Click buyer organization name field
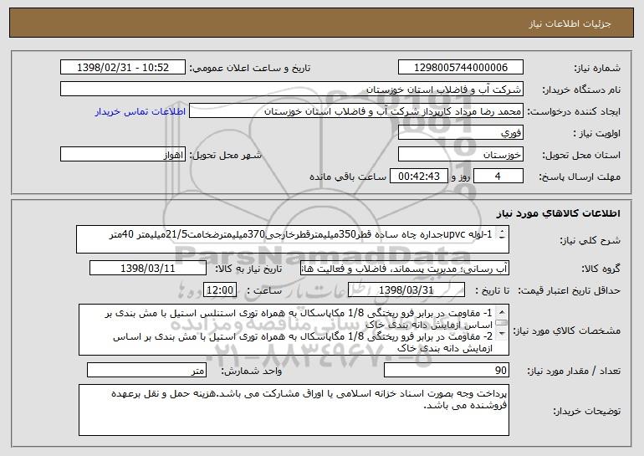The height and width of the screenshot is (456, 644). click(x=292, y=89)
